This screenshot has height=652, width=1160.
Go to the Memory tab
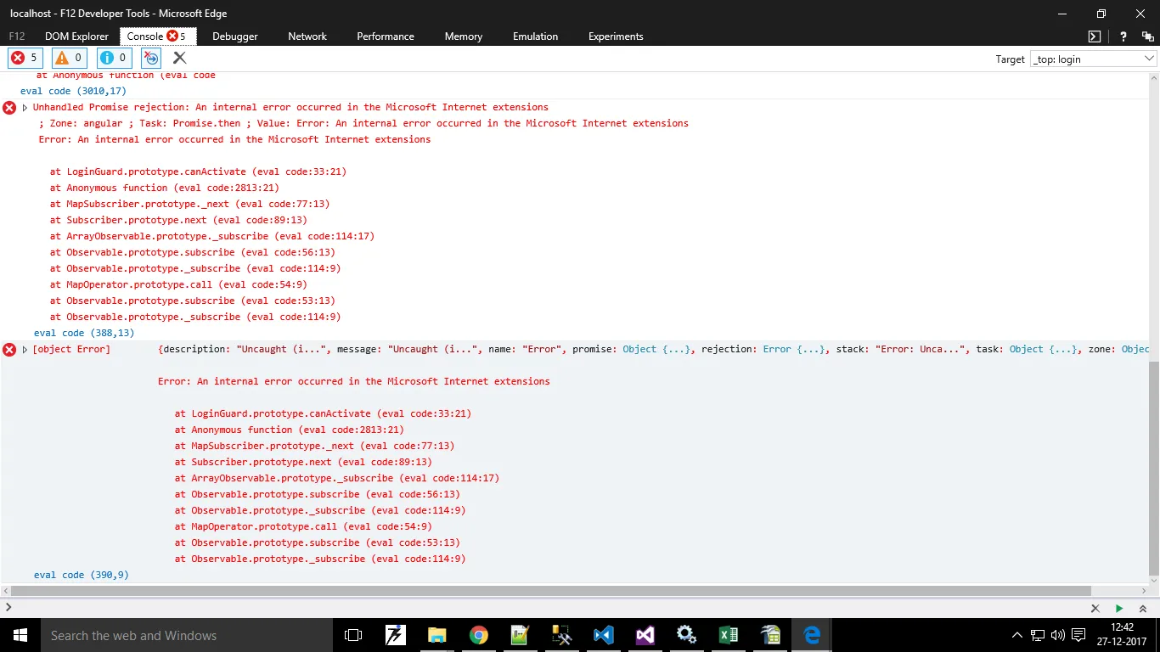[x=464, y=37]
